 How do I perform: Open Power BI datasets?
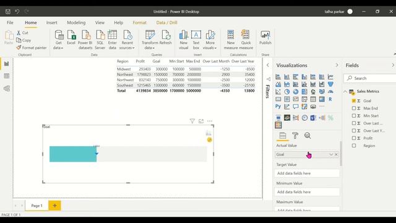point(85,40)
